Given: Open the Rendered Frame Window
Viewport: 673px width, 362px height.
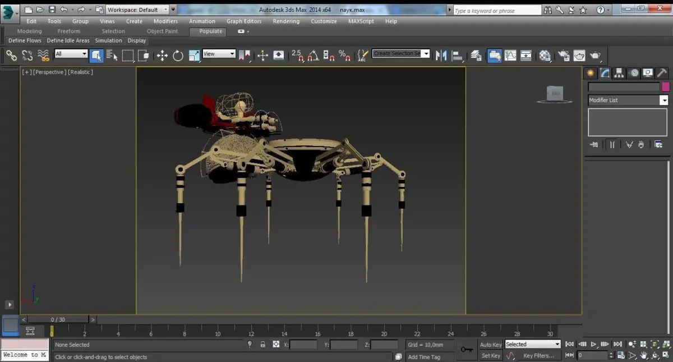Looking at the screenshot, I should pyautogui.click(x=579, y=55).
